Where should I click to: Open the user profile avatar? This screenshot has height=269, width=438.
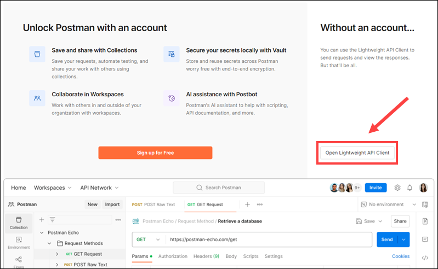[424, 188]
